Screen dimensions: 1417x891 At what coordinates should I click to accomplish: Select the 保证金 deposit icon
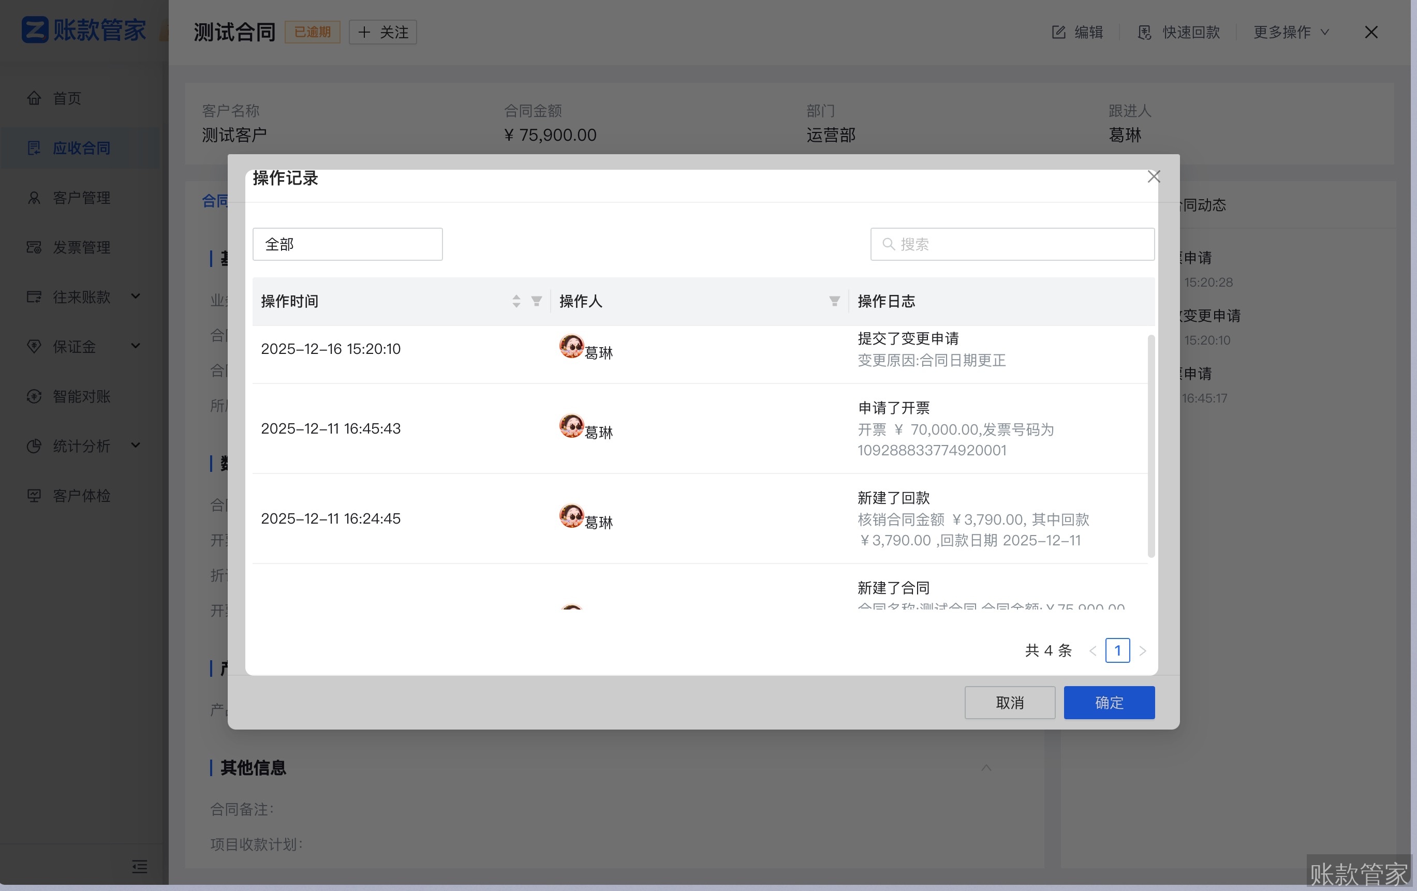coord(34,347)
